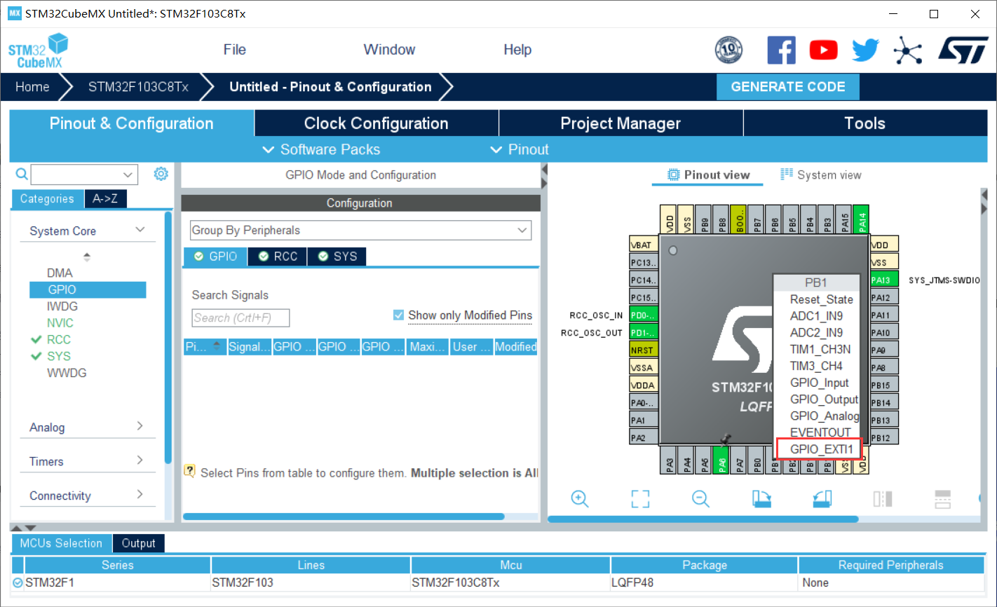Open the SYS configuration tab
This screenshot has height=607, width=997.
tap(337, 257)
